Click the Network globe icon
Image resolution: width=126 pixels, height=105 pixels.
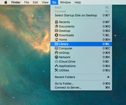point(56,57)
